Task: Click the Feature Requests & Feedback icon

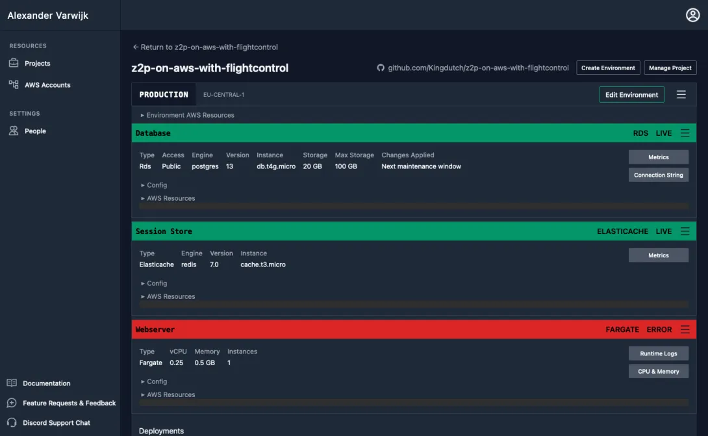Action: click(11, 403)
